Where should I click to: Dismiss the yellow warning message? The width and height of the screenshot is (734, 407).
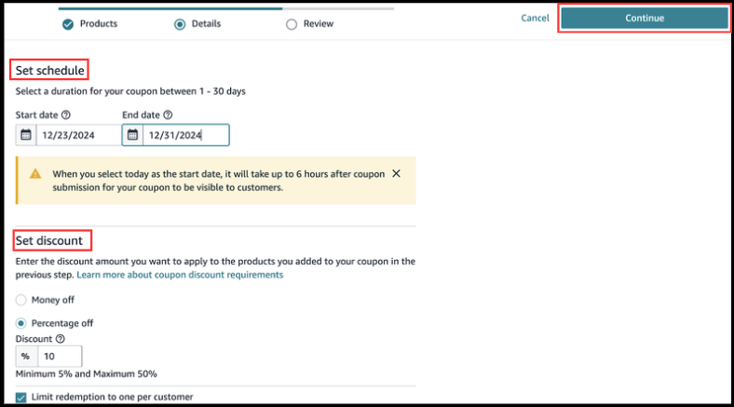point(396,173)
